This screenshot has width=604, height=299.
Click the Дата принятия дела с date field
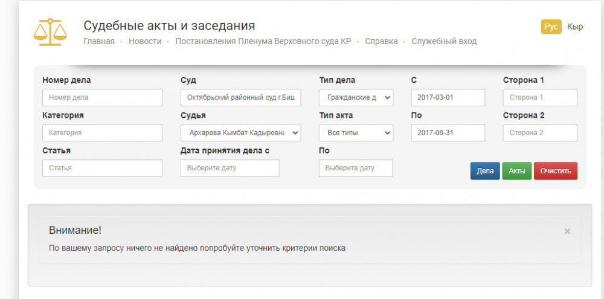tap(230, 168)
